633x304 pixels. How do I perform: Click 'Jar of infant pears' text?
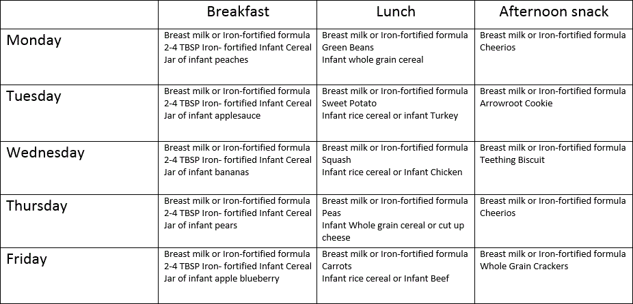[x=202, y=226]
